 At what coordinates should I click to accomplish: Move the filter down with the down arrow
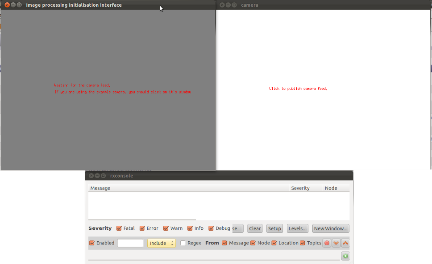tap(336, 243)
